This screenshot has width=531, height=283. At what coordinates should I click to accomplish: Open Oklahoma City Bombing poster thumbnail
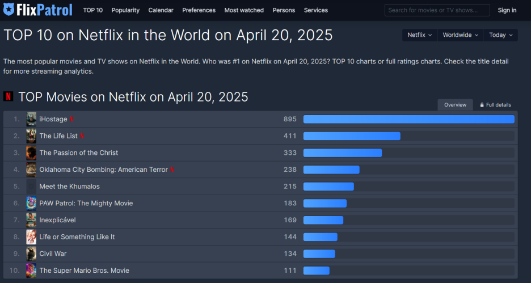[x=31, y=170]
